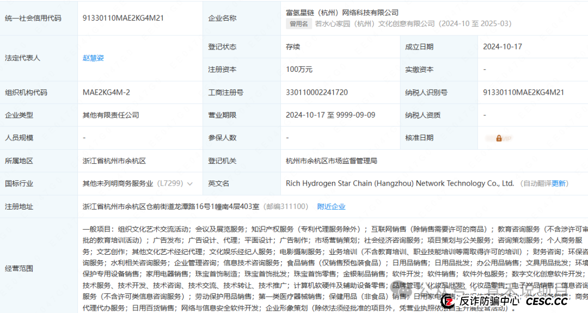Image resolution: width=588 pixels, height=313 pixels.
Task: Click the VIP lock icon beside 核准日期
Action: (499, 138)
